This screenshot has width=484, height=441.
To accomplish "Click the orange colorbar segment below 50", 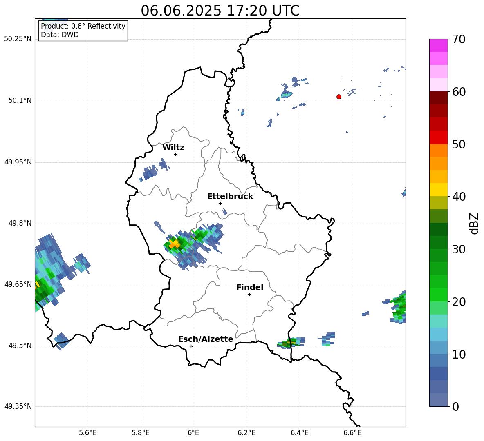I will click(x=438, y=150).
